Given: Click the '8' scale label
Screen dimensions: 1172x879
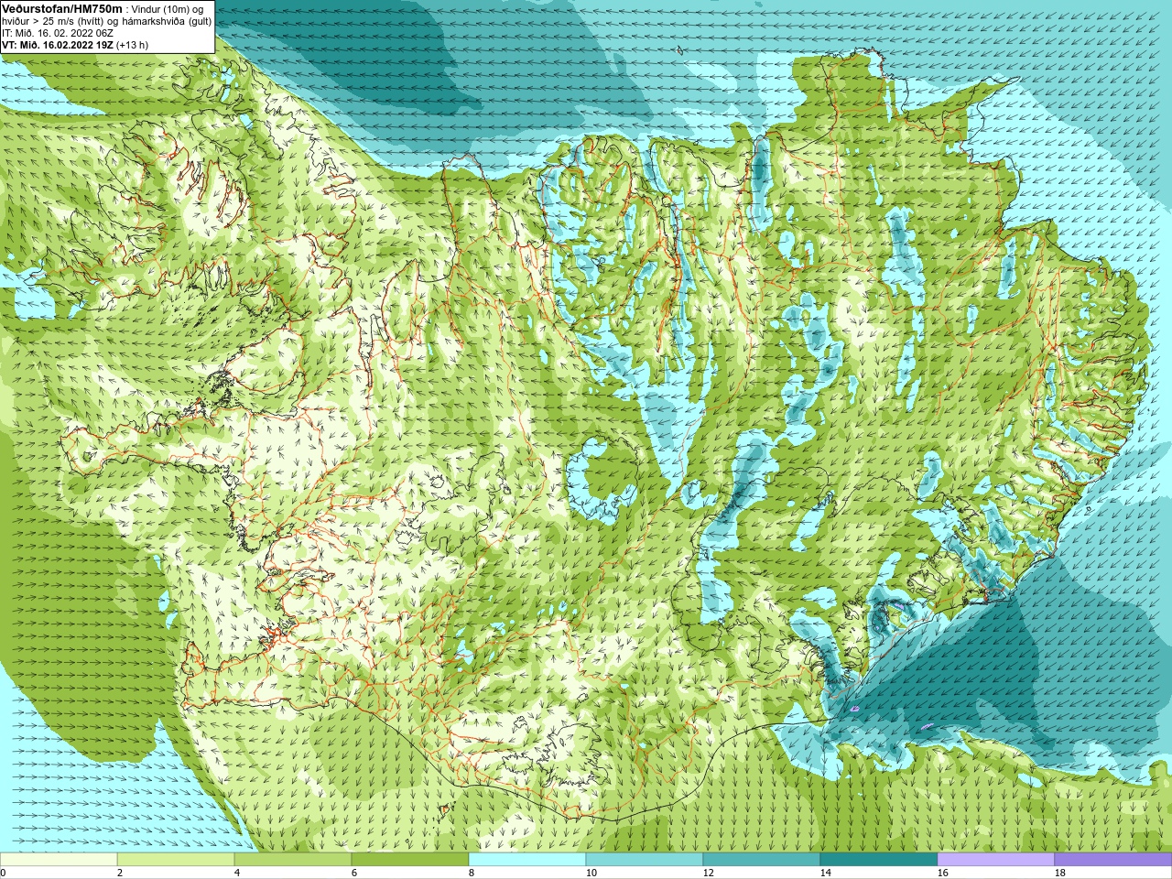Looking at the screenshot, I should tap(472, 873).
